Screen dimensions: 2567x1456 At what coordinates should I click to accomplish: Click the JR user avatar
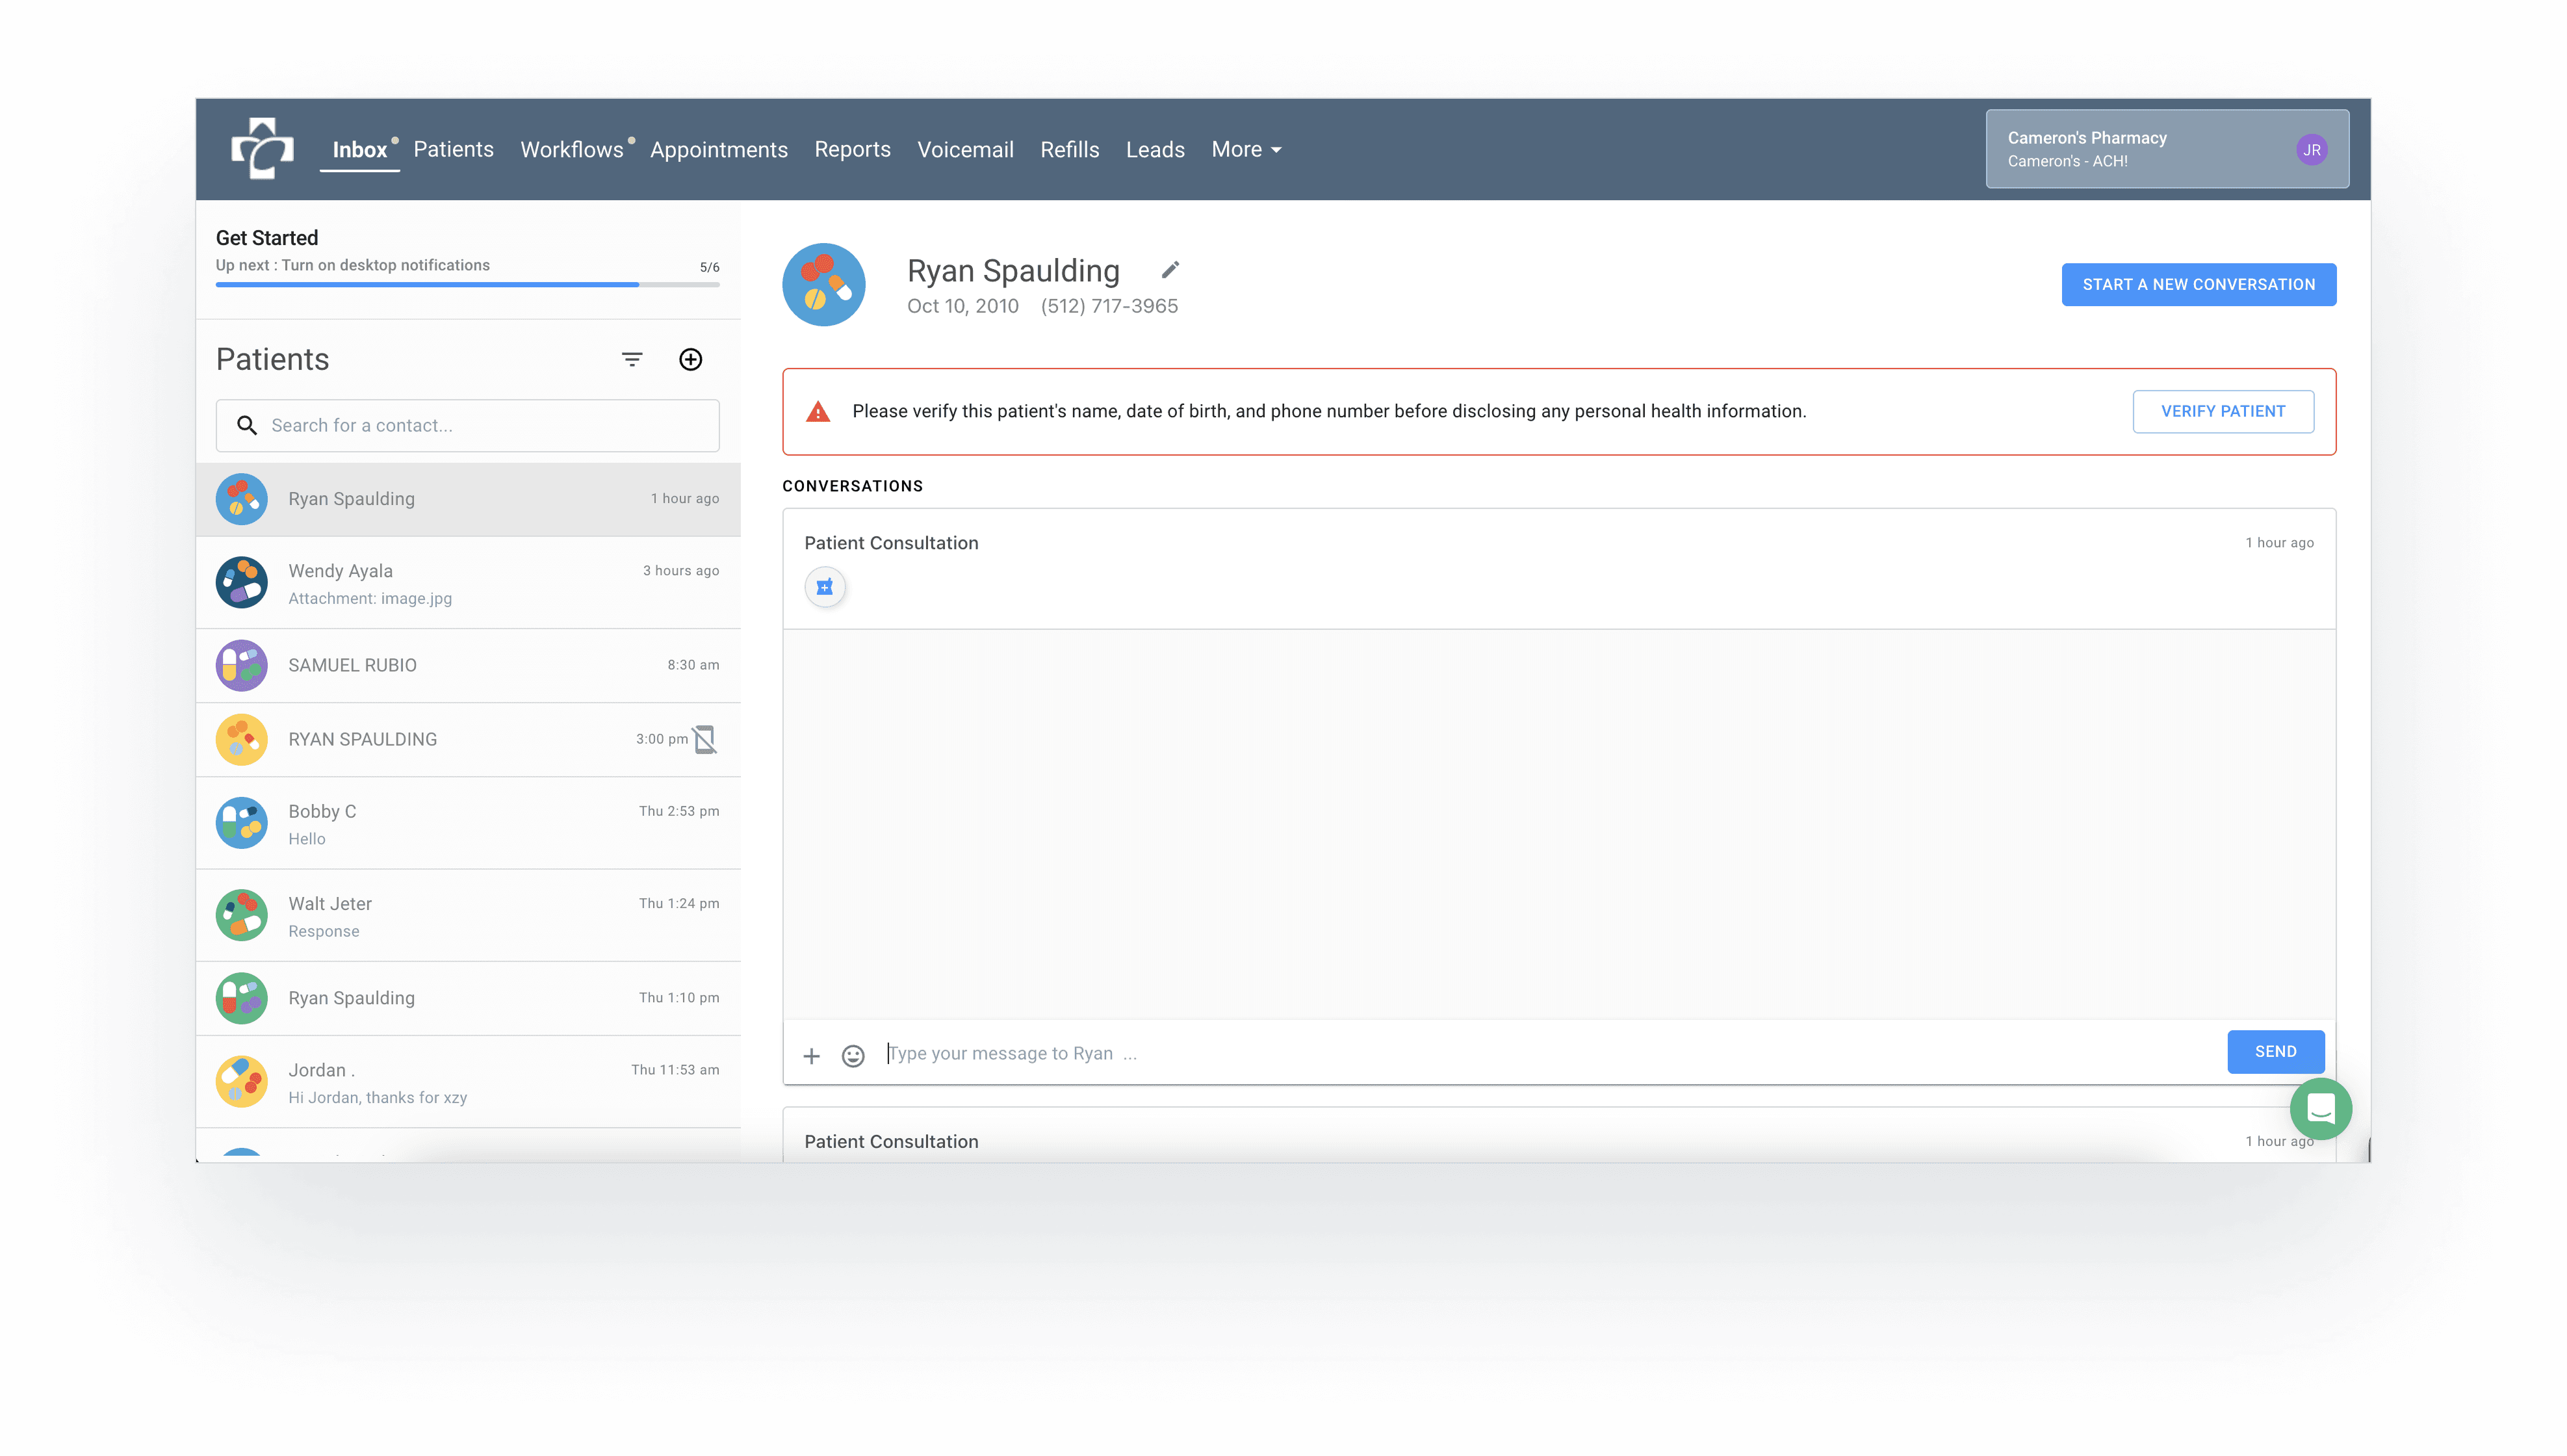pyautogui.click(x=2311, y=150)
